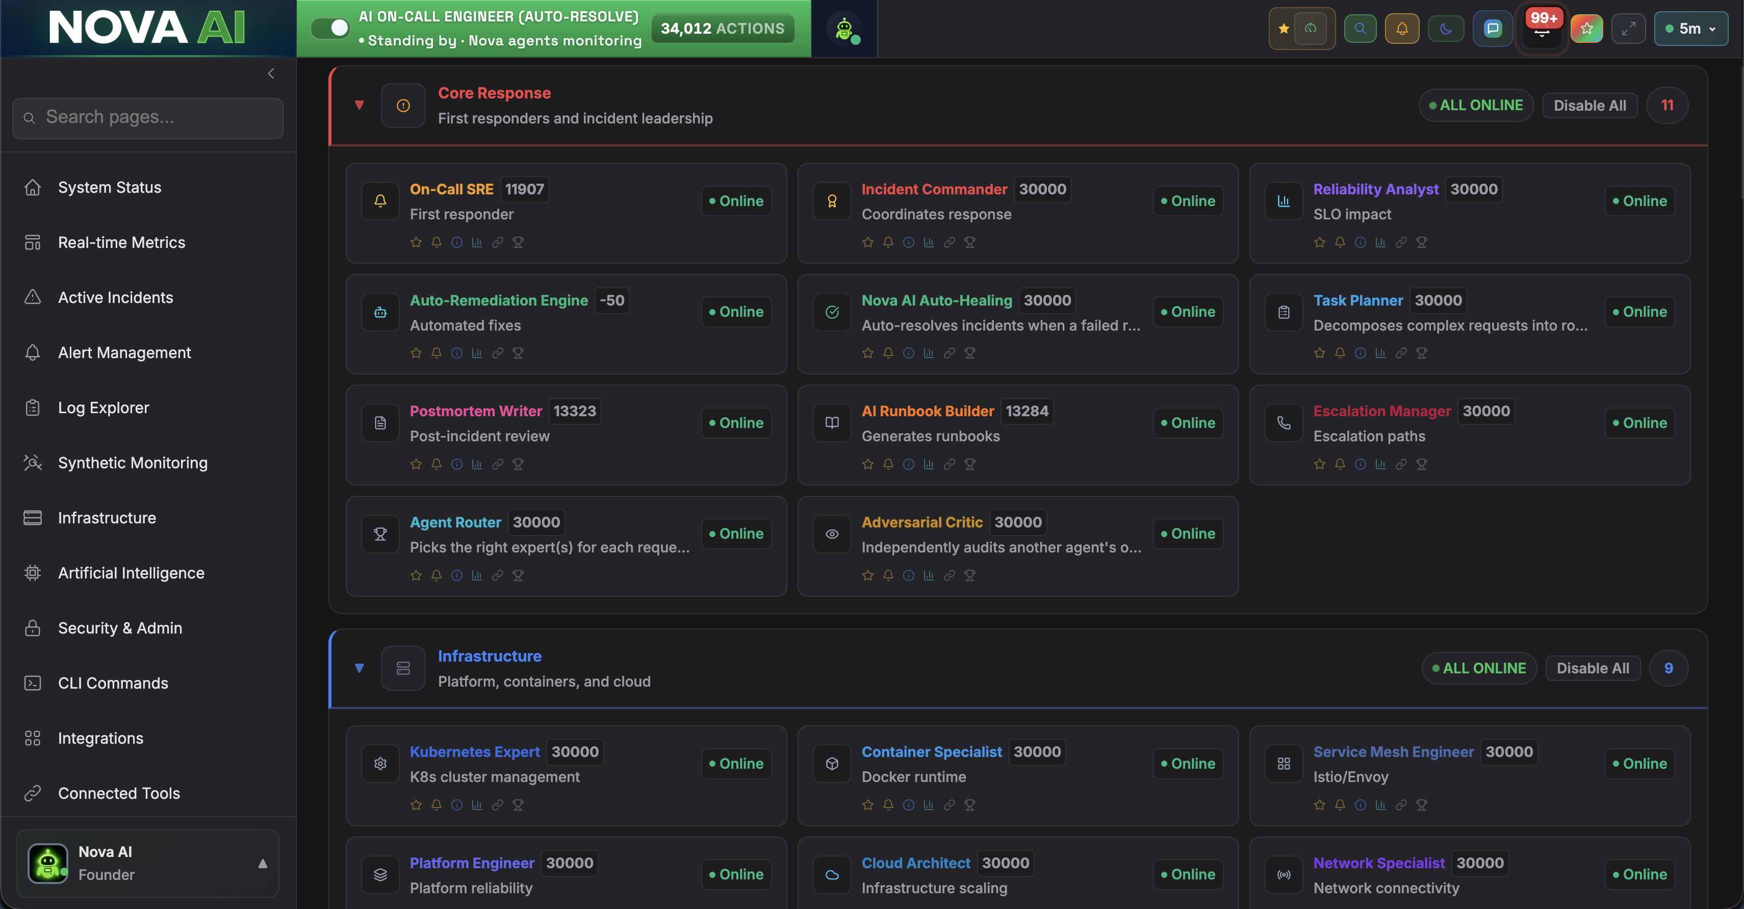Open search via the header magnifier icon
1744x909 pixels.
coord(1360,29)
